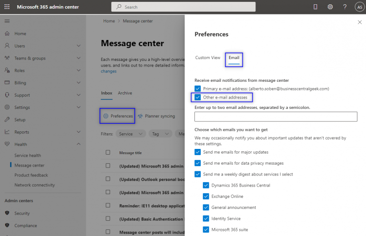
Task: Select the Inbox tab
Action: [x=107, y=93]
